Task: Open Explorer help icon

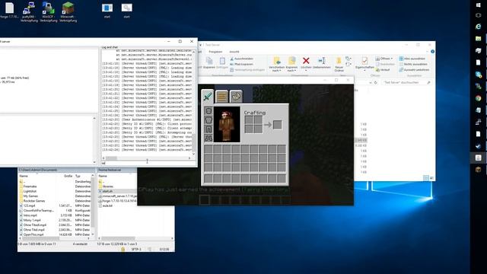Action: 432,52
